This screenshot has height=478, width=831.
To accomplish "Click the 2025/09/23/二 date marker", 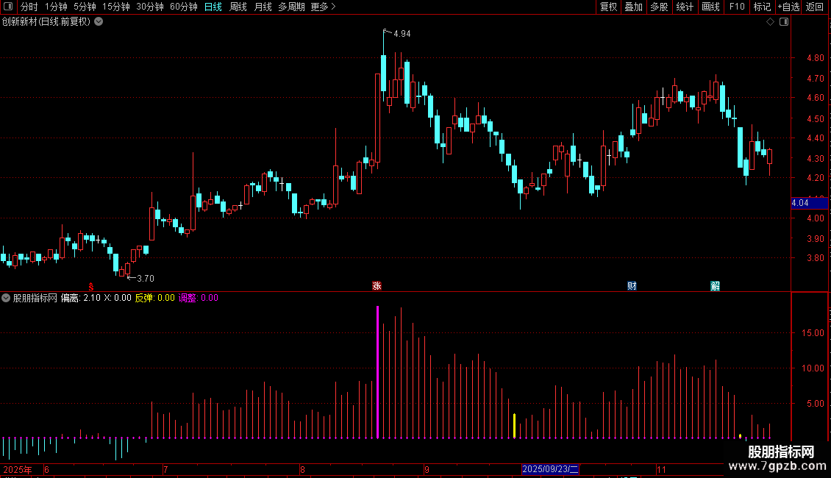I will [550, 469].
